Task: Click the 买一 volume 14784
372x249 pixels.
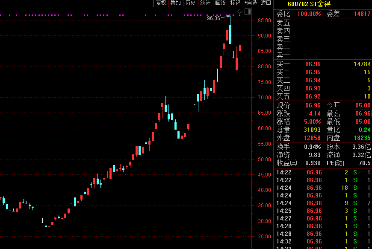Action: (x=362, y=64)
